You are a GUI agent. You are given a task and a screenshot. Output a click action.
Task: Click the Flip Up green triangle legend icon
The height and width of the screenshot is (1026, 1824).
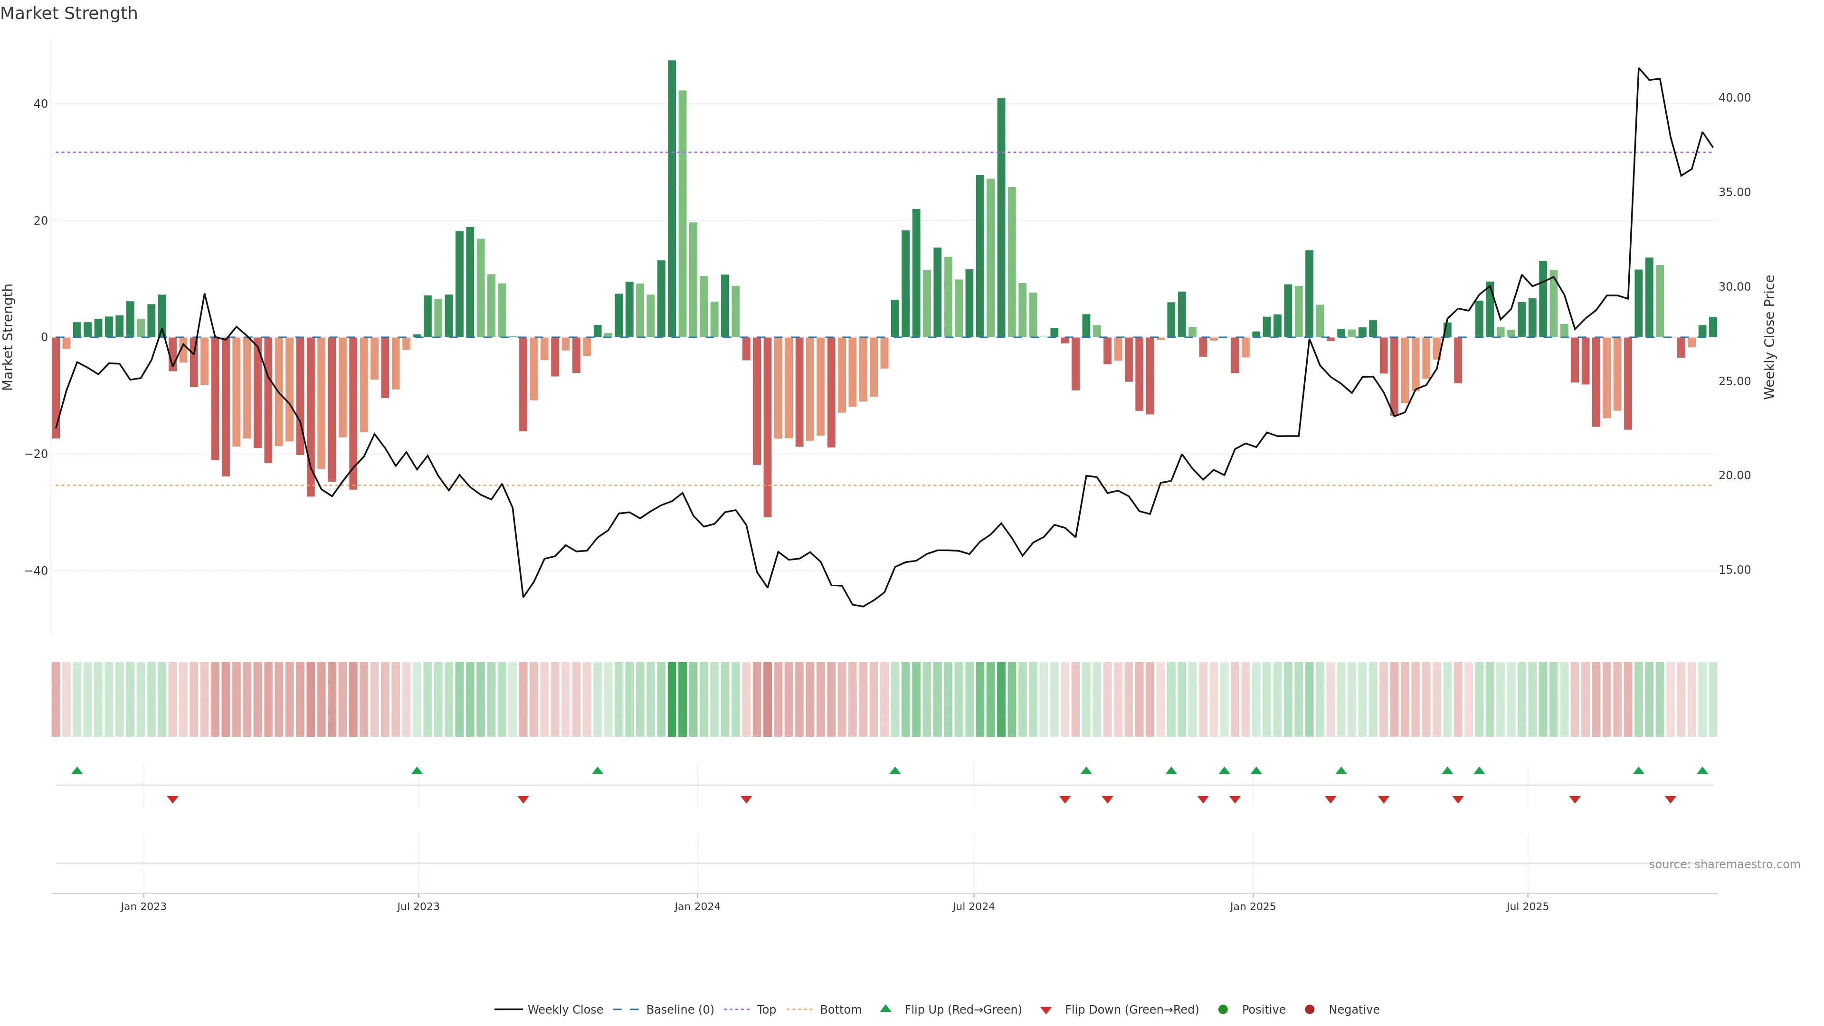point(885,1008)
